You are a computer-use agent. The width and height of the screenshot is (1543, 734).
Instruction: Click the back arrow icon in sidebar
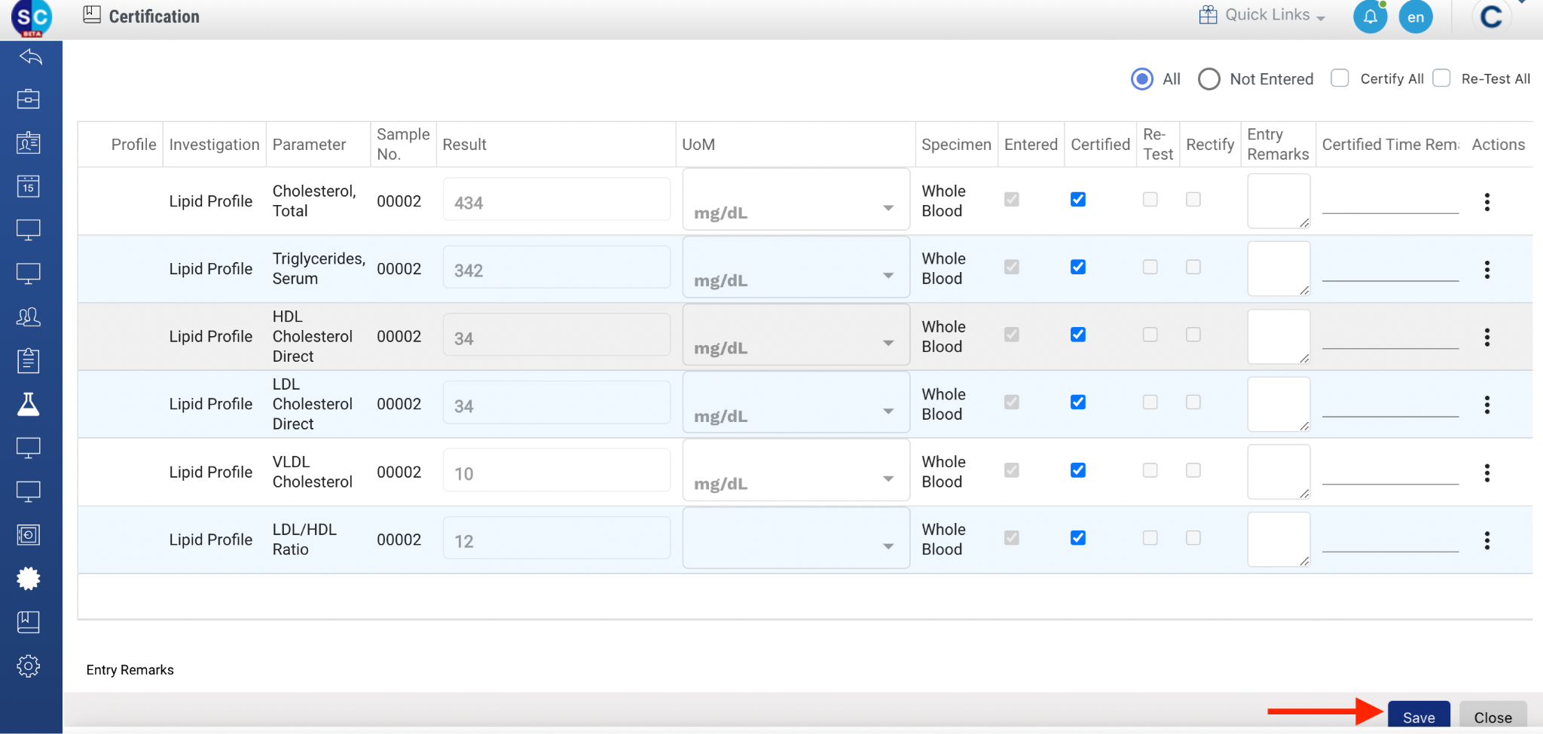click(x=30, y=57)
